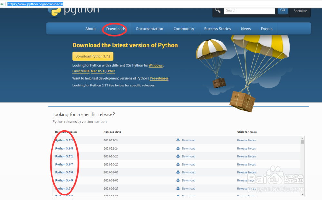Open the Python 3.4.9 release page

point(64,180)
